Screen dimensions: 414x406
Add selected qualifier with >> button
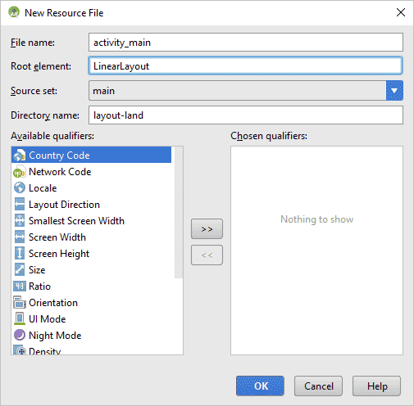click(207, 229)
